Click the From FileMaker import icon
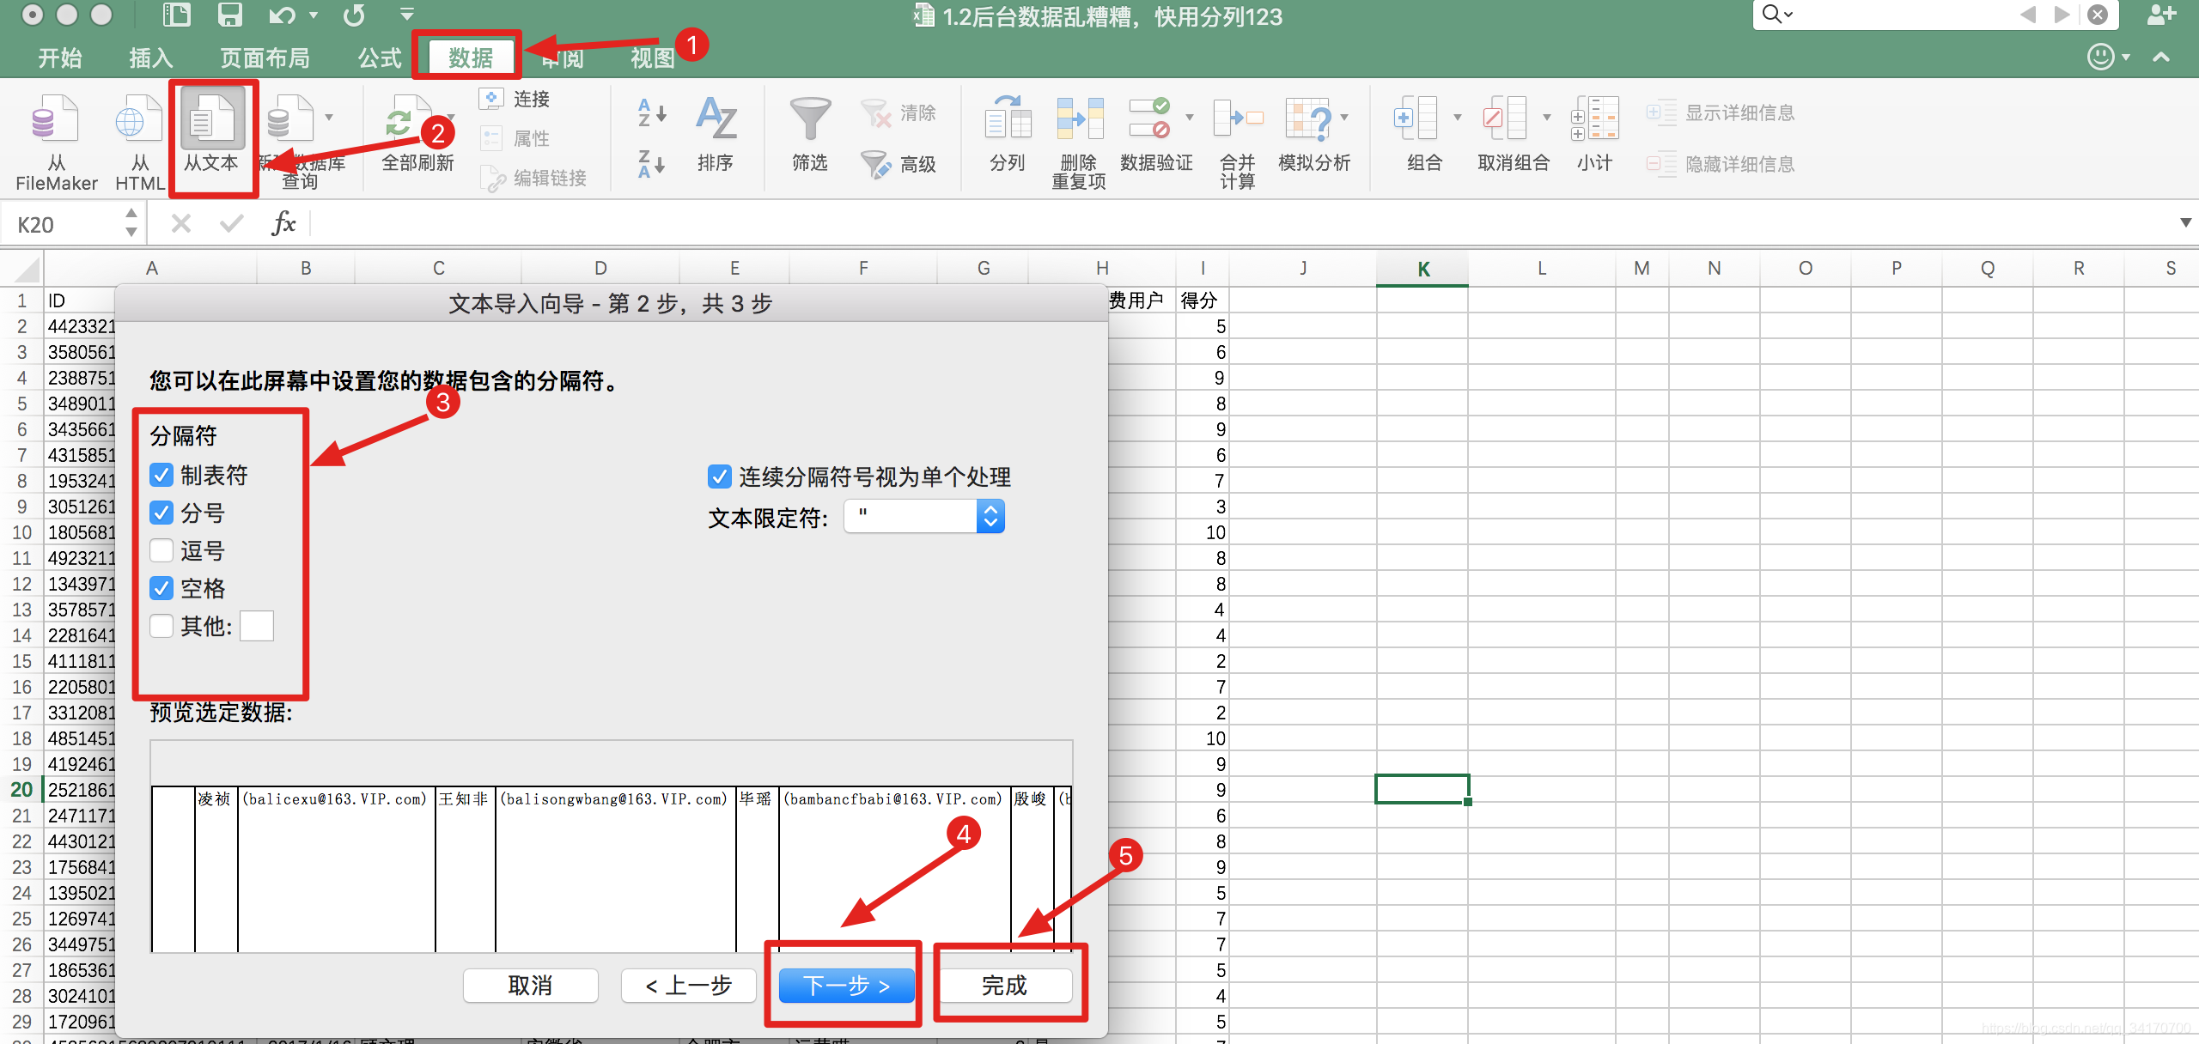The width and height of the screenshot is (2199, 1044). [56, 120]
